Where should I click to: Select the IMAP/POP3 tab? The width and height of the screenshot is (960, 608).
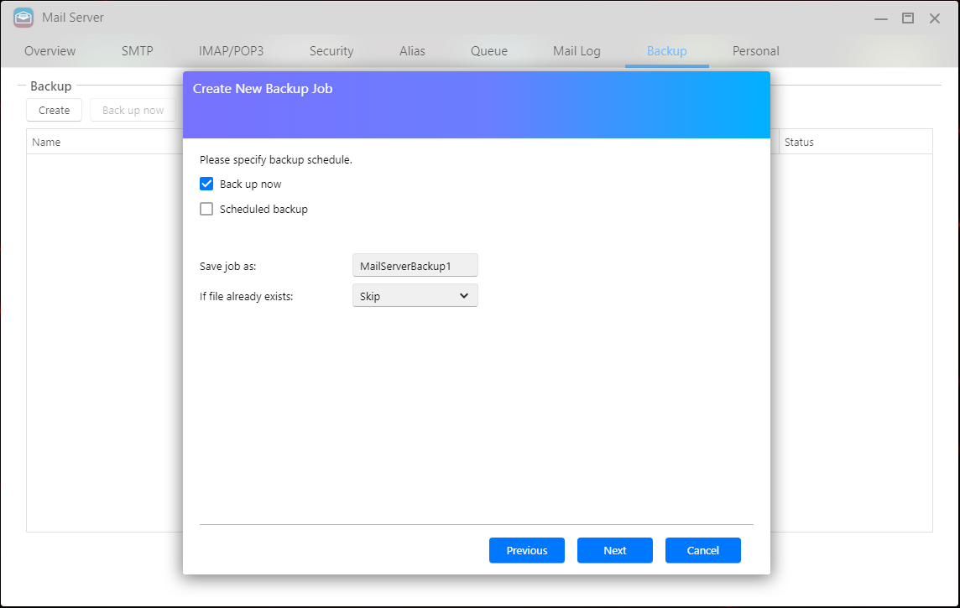pyautogui.click(x=231, y=51)
